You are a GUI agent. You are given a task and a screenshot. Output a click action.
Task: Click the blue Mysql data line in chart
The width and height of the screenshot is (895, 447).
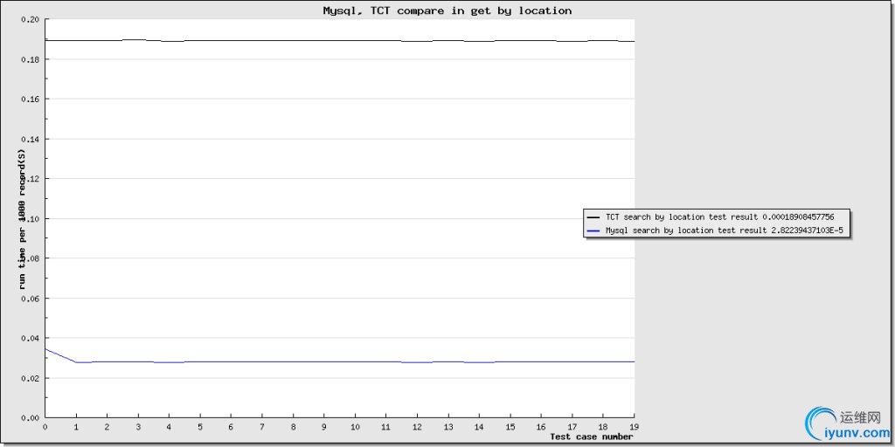pos(340,361)
